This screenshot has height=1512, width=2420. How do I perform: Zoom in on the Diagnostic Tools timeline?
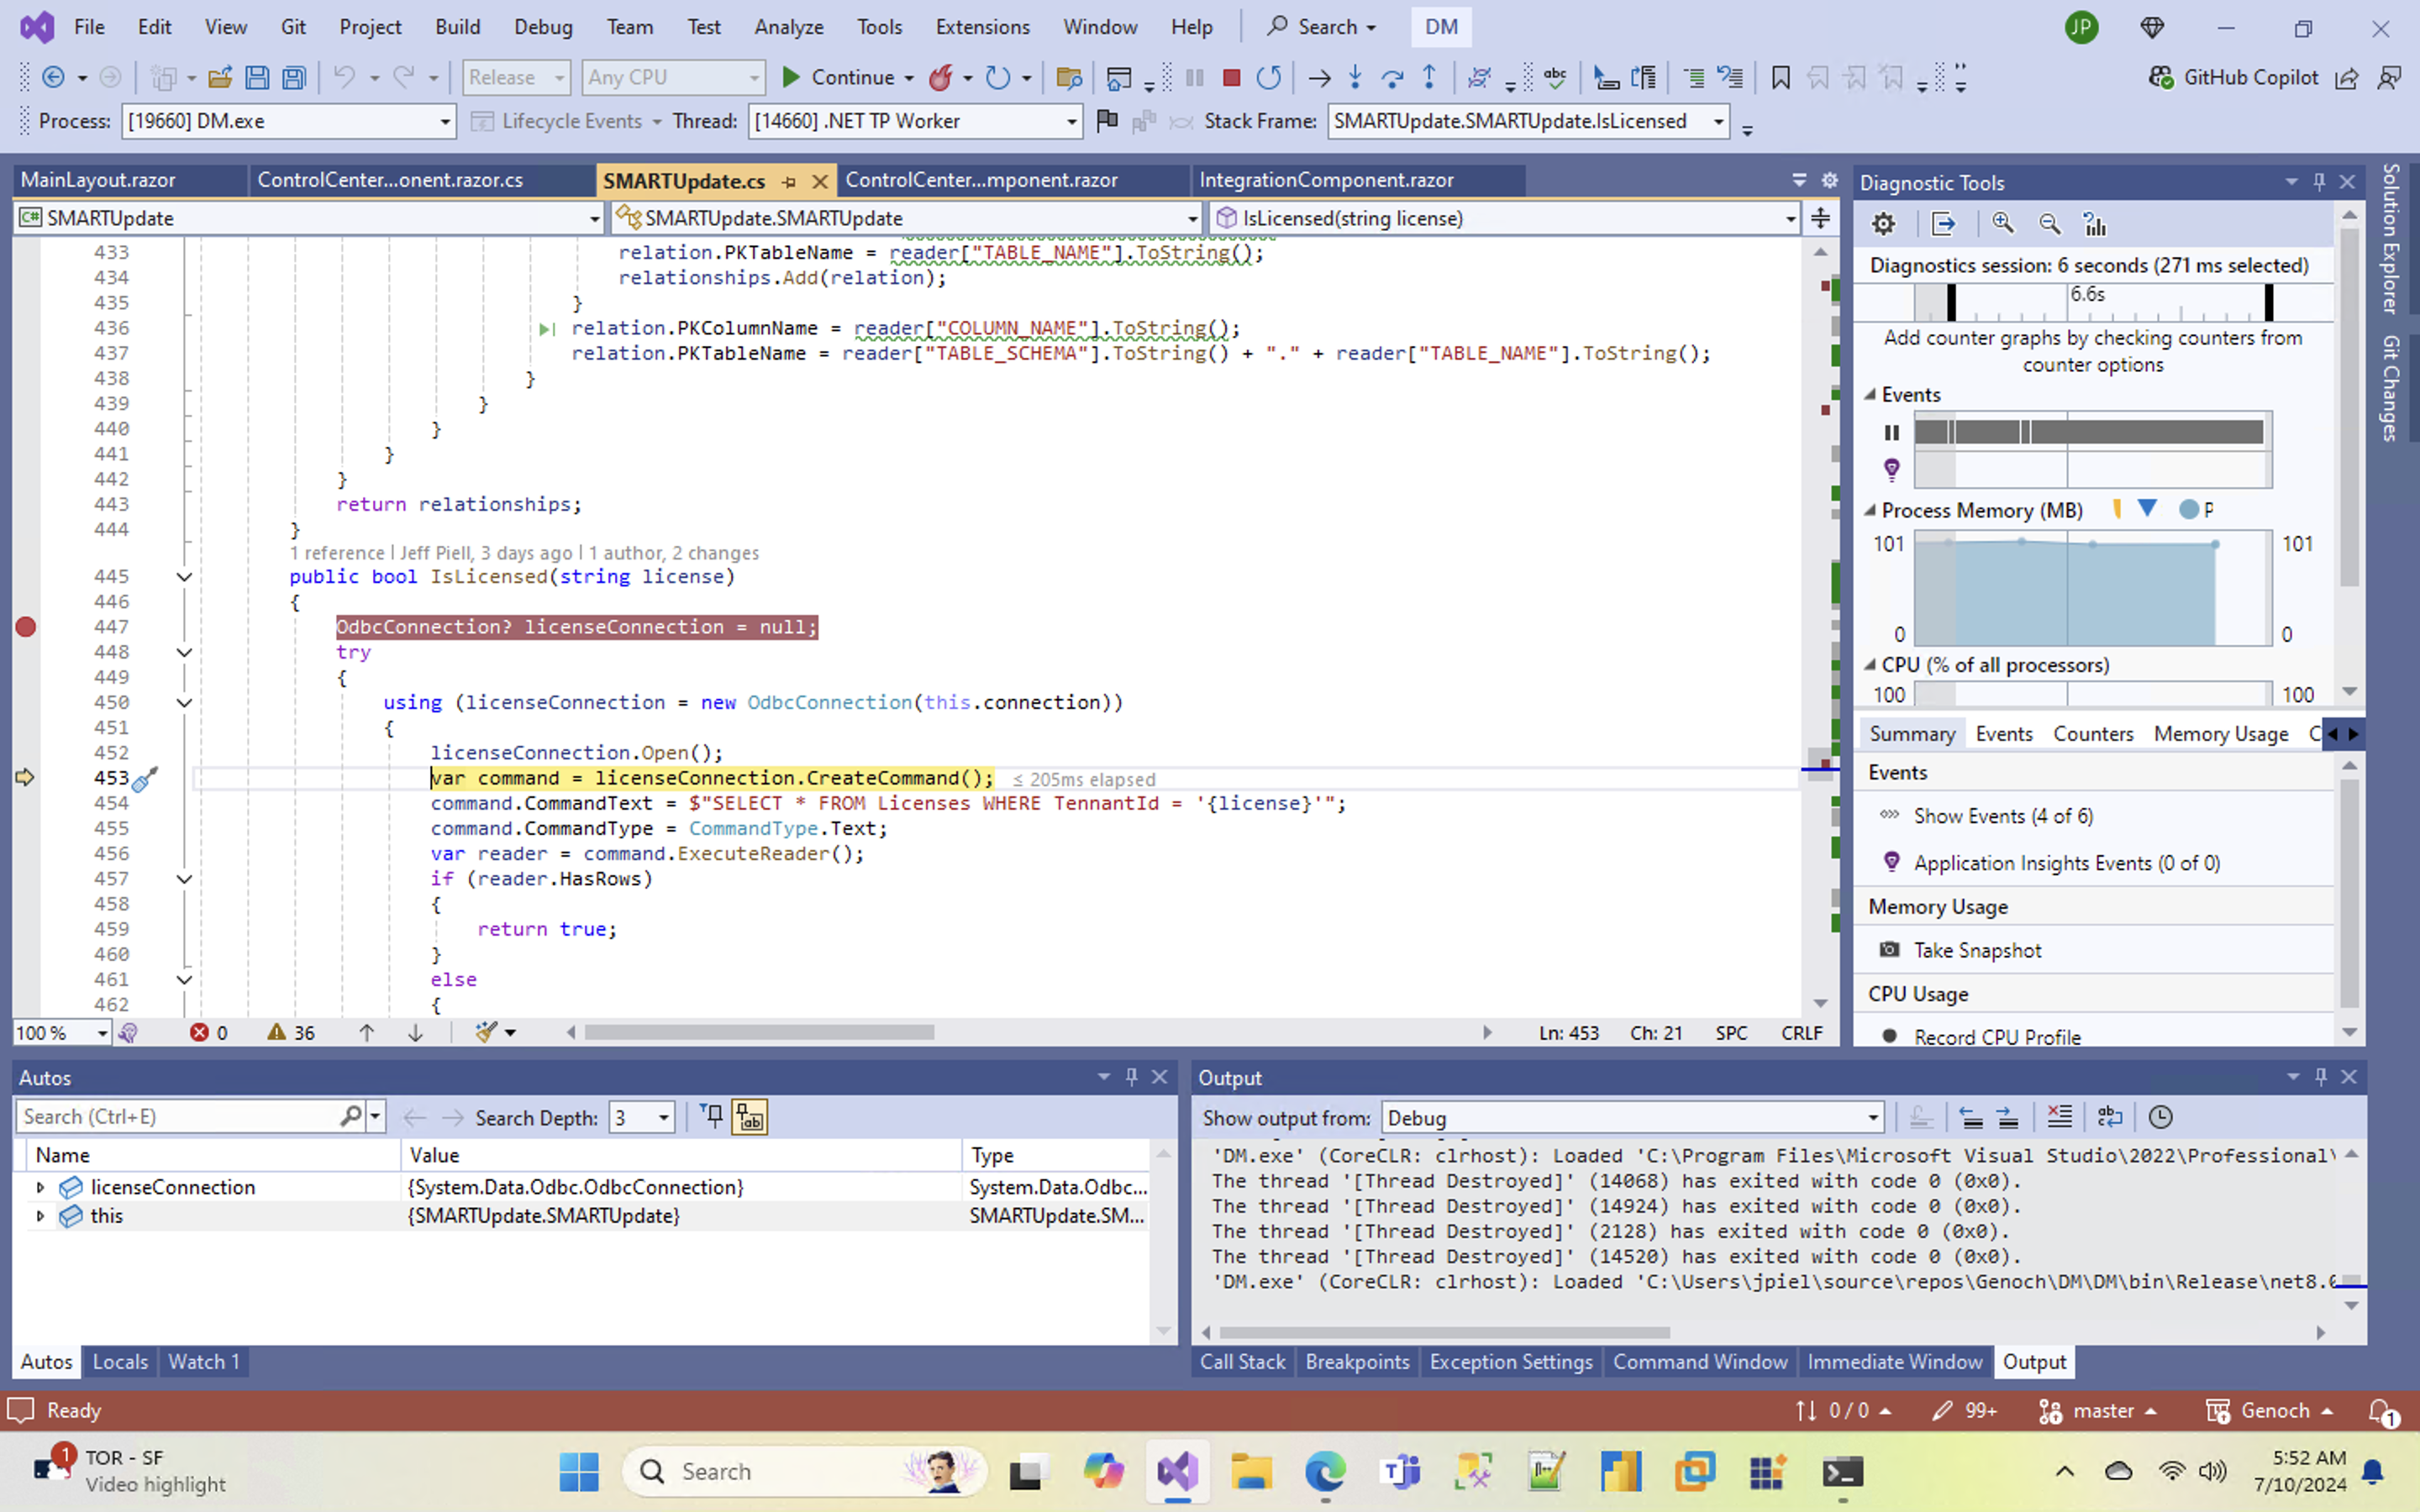[2004, 223]
